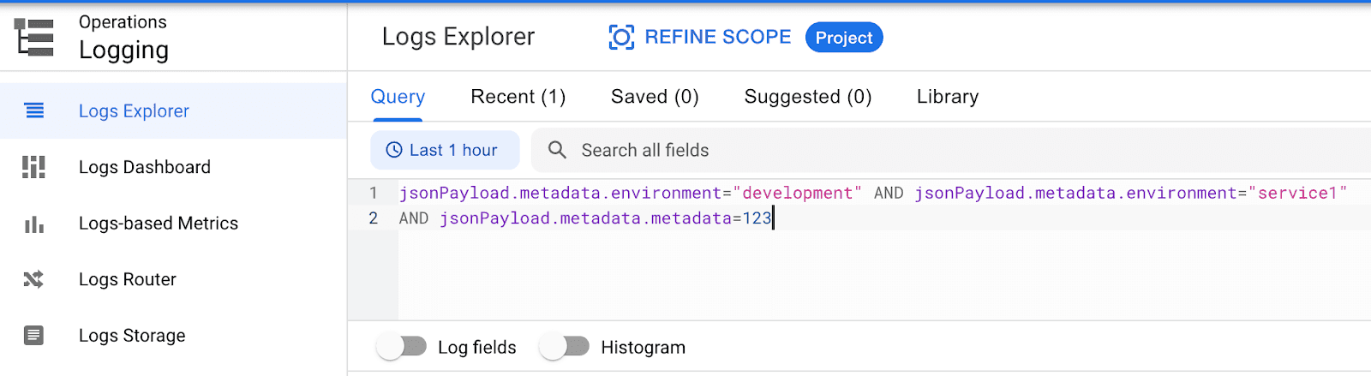Click the Logs Router shuffle icon
Screen dimensions: 1371x376
coord(33,279)
